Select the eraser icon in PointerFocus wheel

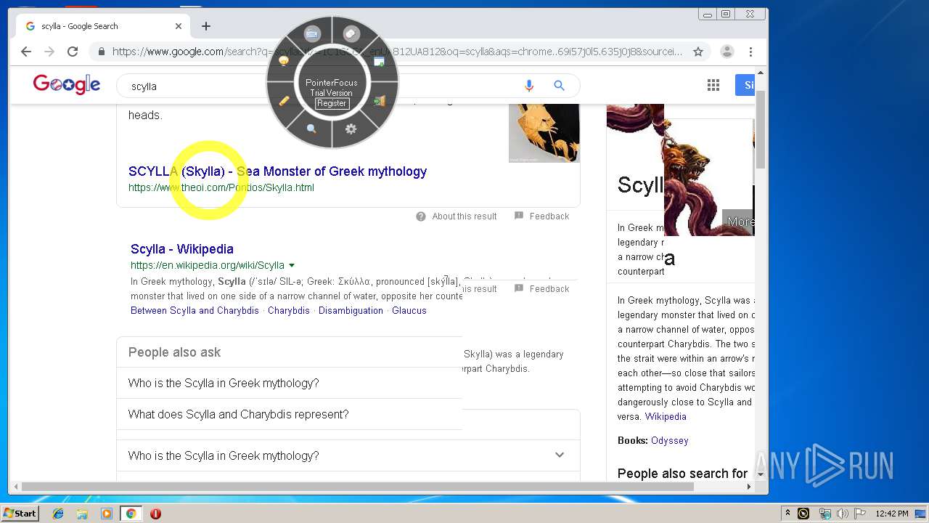click(x=351, y=34)
